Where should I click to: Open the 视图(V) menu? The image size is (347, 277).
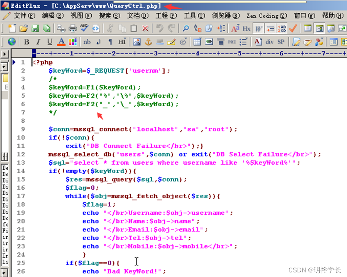[81, 16]
